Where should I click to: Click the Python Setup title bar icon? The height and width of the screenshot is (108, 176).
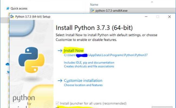pos(12,16)
